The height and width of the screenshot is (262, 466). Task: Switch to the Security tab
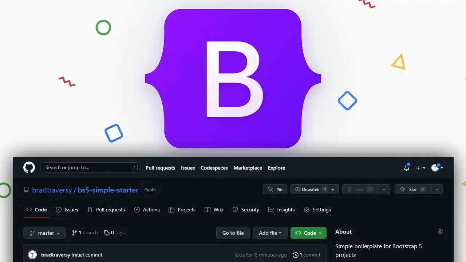coord(246,210)
